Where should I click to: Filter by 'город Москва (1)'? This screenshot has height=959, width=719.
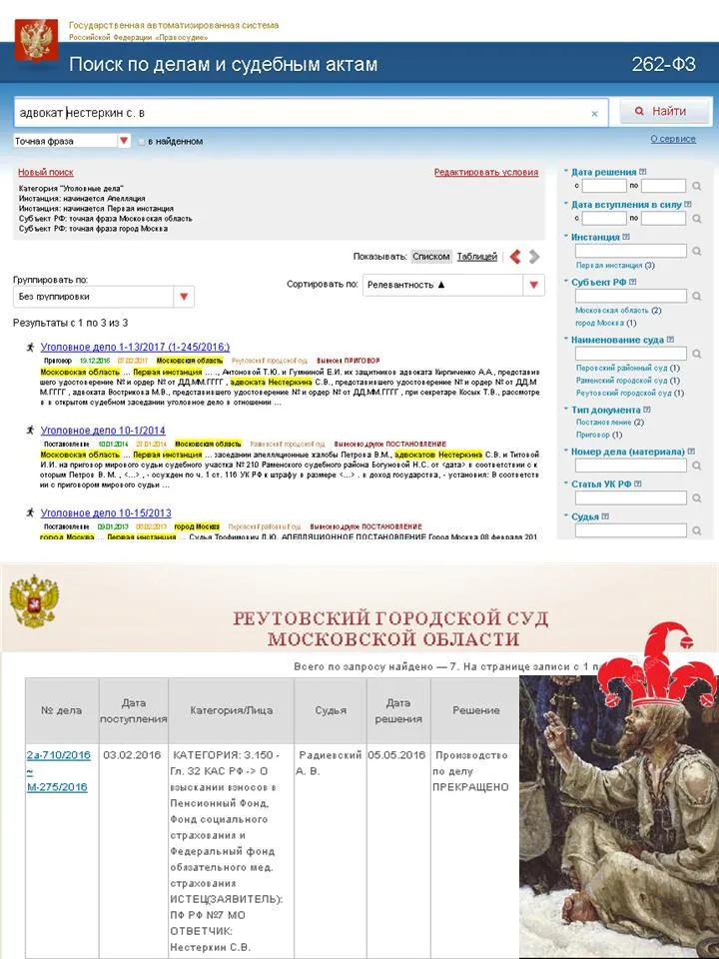[606, 323]
